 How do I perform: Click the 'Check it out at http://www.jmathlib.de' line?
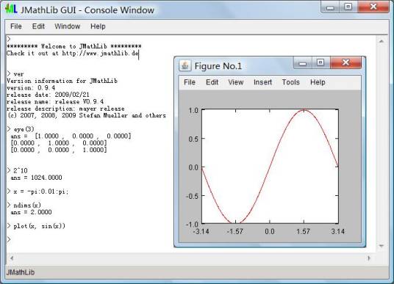[72, 53]
